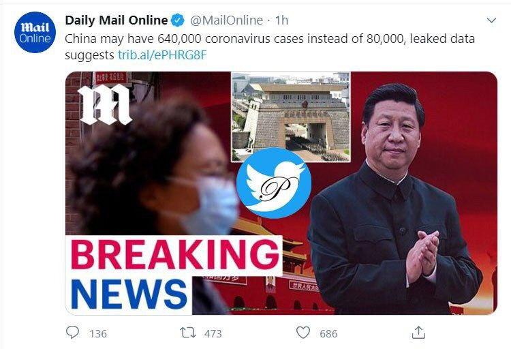This screenshot has width=511, height=349.
Task: Like the tweet with the heart icon
Action: [x=303, y=333]
